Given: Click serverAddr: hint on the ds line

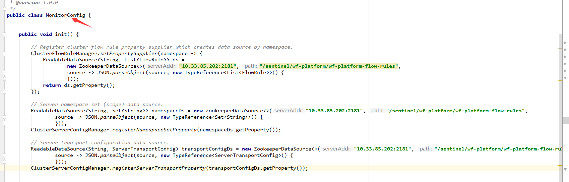Looking at the screenshot, I should pyautogui.click(x=162, y=66).
